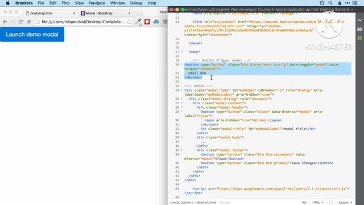The width and height of the screenshot is (364, 205).
Task: Click the flame icon in the macOS menu bar
Action: [340, 3]
